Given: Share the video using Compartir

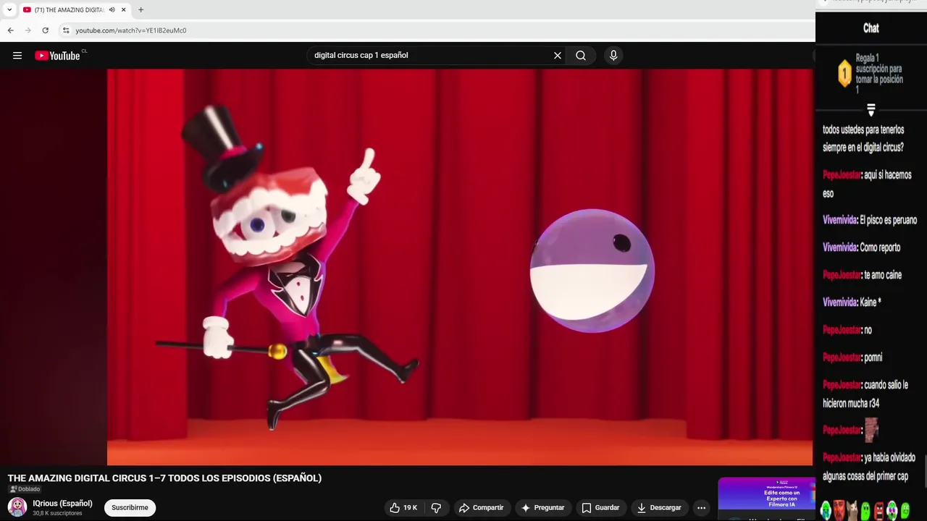Looking at the screenshot, I should coord(481,508).
